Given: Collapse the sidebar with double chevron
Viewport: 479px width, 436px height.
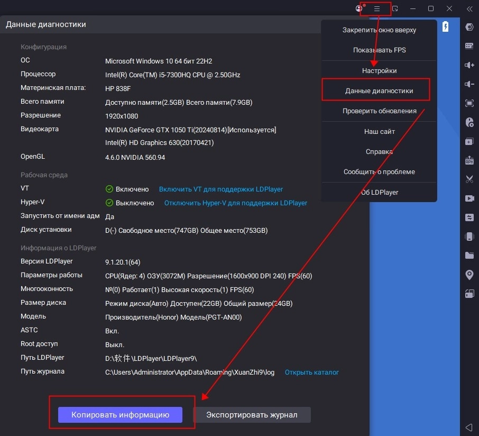Looking at the screenshot, I should pyautogui.click(x=469, y=8).
